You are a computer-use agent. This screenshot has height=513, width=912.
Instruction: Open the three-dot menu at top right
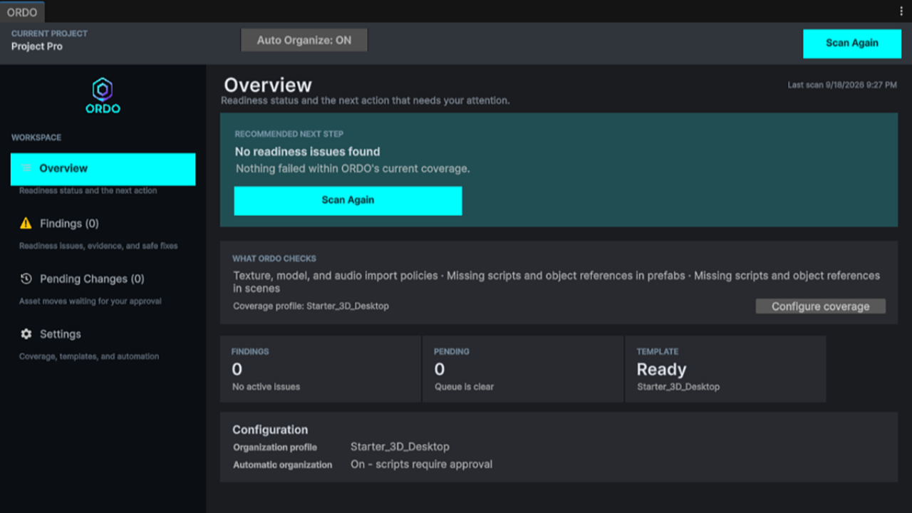pyautogui.click(x=901, y=11)
